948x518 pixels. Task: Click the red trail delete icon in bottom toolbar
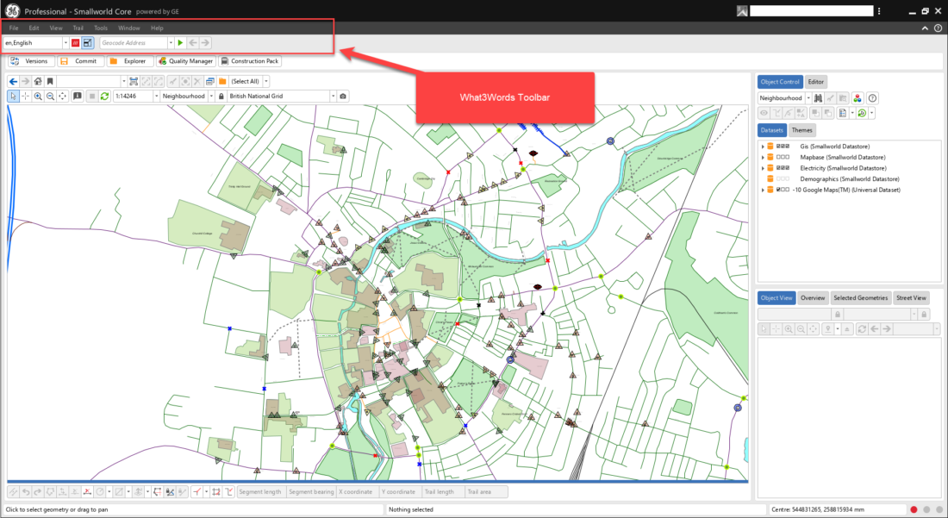[x=87, y=492]
